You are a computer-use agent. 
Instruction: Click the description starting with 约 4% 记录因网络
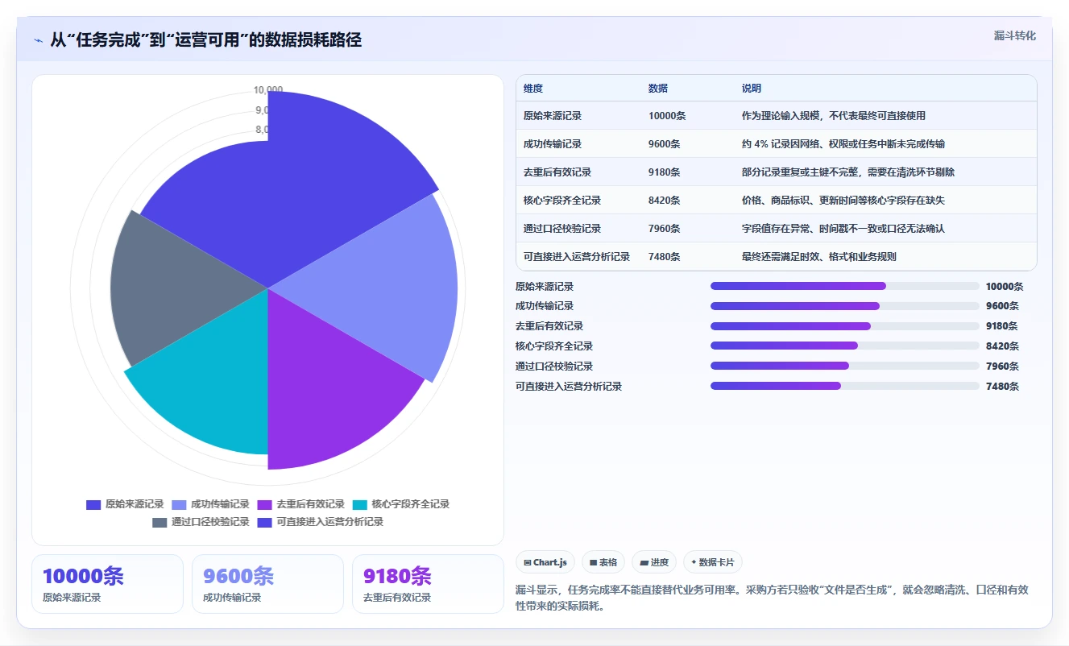click(x=843, y=144)
